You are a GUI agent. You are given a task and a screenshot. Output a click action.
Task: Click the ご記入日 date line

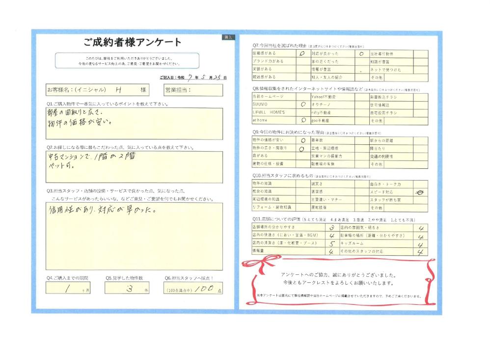pyautogui.click(x=193, y=77)
